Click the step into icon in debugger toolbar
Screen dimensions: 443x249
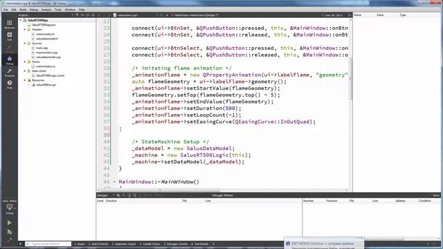point(134,195)
